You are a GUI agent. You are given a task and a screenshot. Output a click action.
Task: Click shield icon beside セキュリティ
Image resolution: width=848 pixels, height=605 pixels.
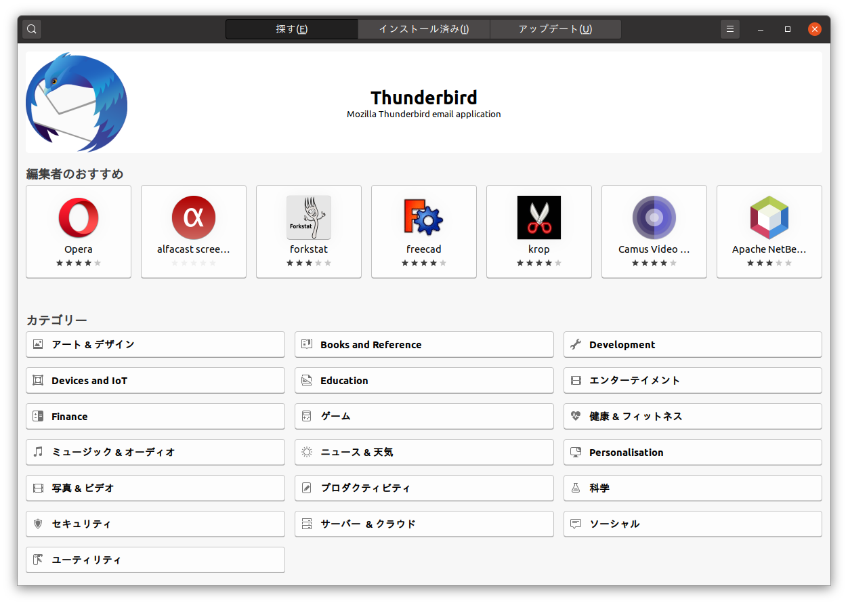pyautogui.click(x=38, y=524)
